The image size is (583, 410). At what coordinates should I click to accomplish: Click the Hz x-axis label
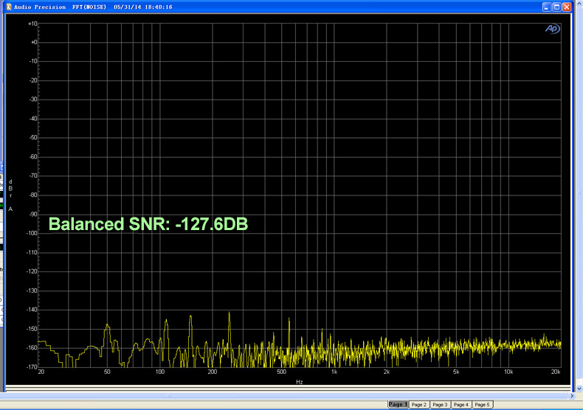click(300, 382)
